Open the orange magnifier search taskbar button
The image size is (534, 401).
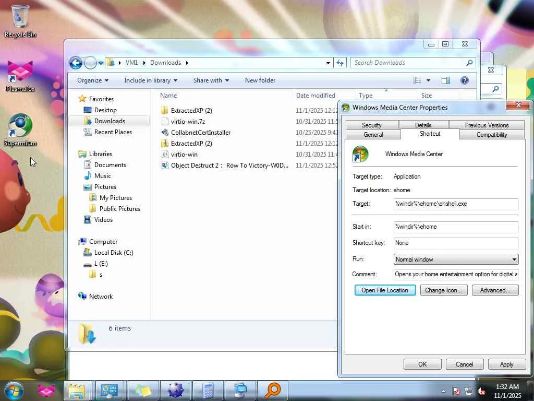(x=273, y=391)
